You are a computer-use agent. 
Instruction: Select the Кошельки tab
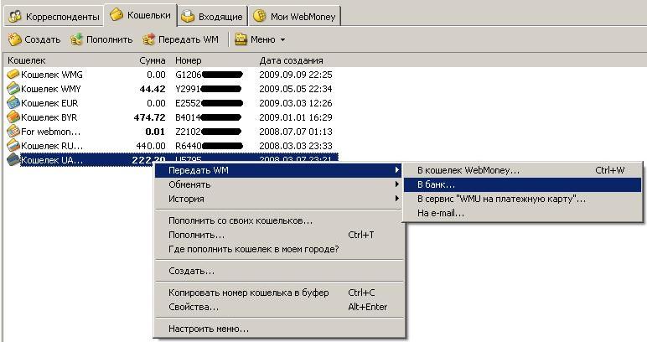[140, 15]
